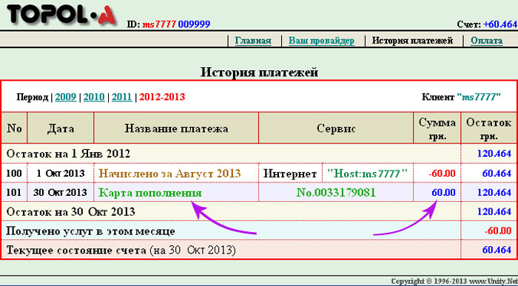Screen dimensions: 518x286
Task: Click the current account state 60.464 value
Action: (497, 250)
